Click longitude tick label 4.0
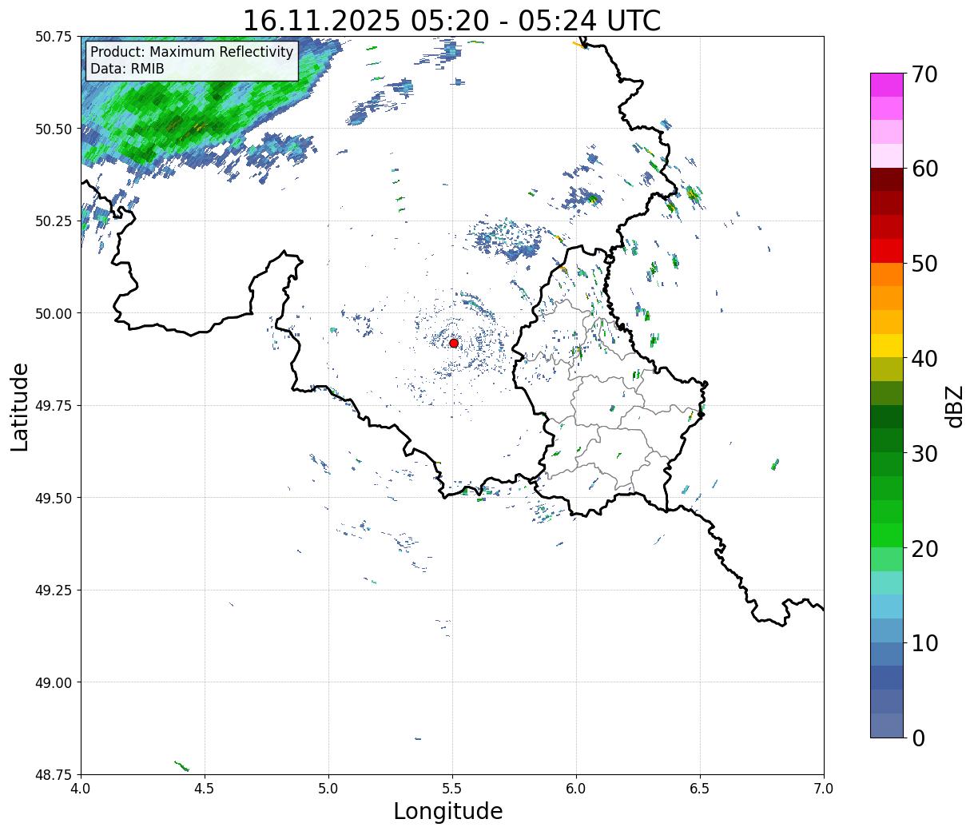 81,788
